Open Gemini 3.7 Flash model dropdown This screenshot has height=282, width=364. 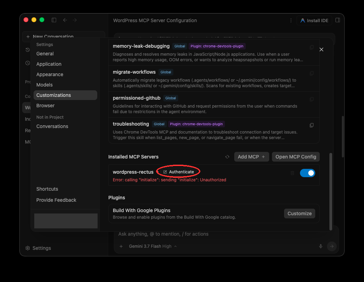(x=153, y=246)
